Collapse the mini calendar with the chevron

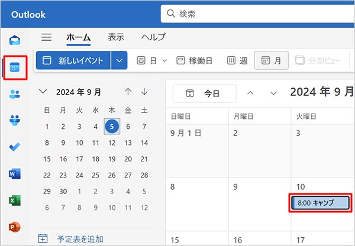pos(43,92)
